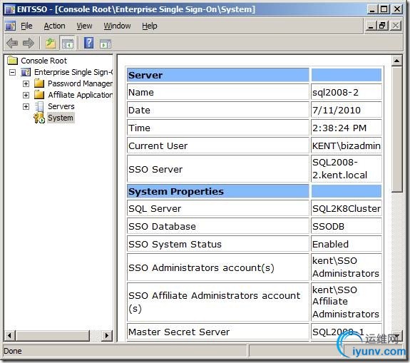The height and width of the screenshot is (363, 410).
Task: Click the ENTSSO title bar app icon
Action: (10, 10)
